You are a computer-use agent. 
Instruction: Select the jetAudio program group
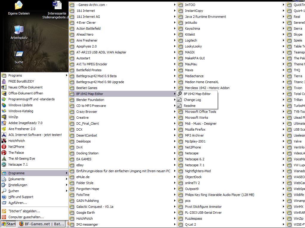(x=231, y=23)
